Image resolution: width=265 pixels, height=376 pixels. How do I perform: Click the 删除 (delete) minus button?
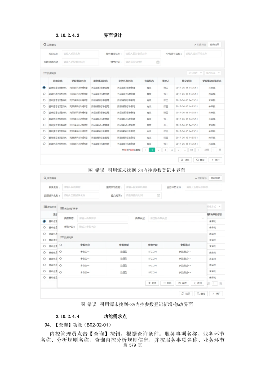[x=167, y=283]
